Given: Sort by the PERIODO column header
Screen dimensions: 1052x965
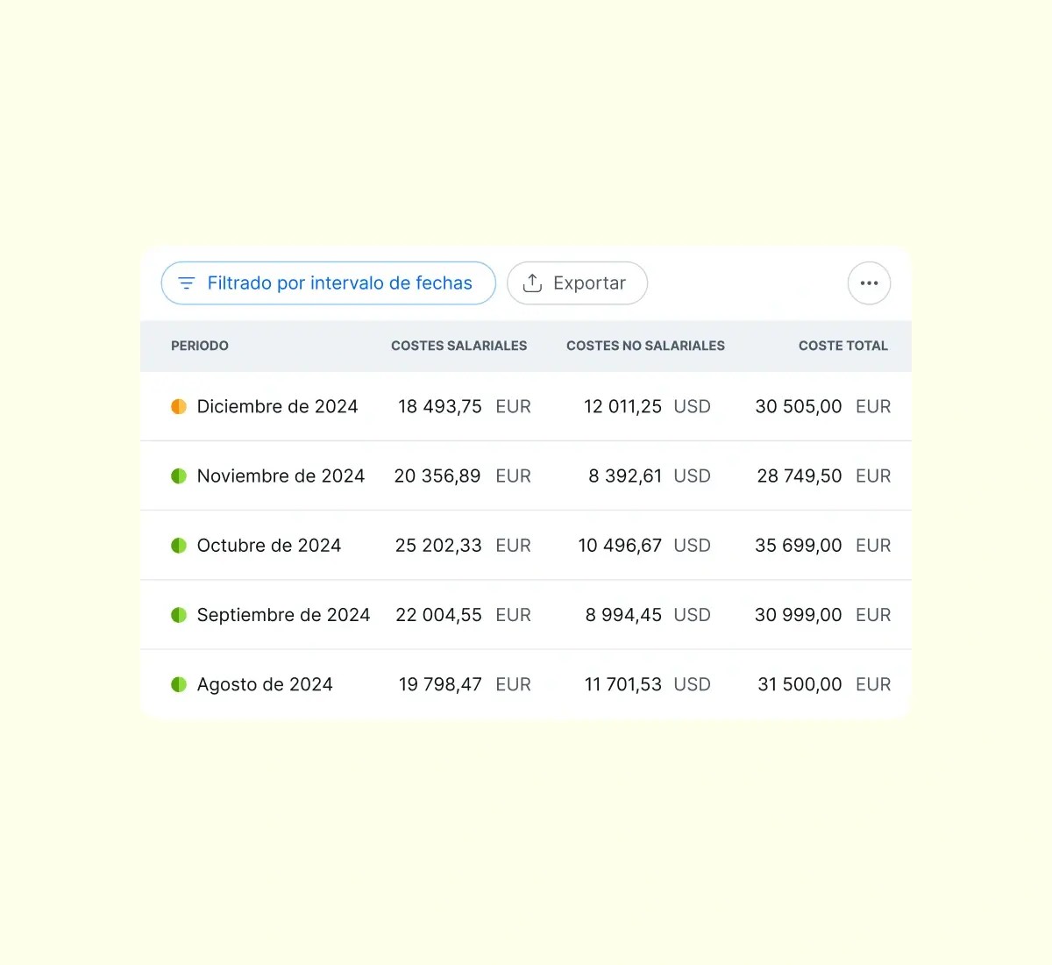Looking at the screenshot, I should point(200,346).
